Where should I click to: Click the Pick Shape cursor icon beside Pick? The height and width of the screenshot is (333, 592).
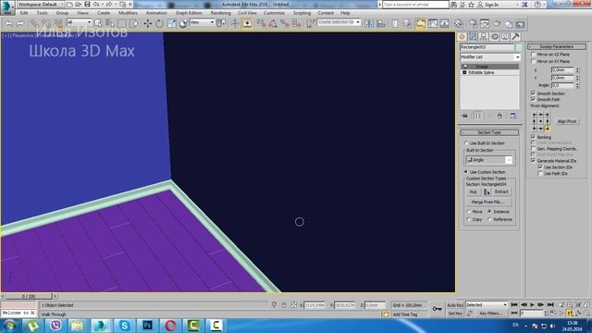pos(487,191)
